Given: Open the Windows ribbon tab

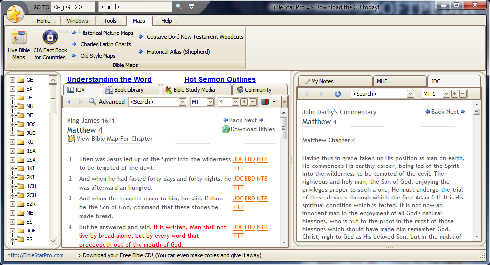Looking at the screenshot, I should [77, 21].
